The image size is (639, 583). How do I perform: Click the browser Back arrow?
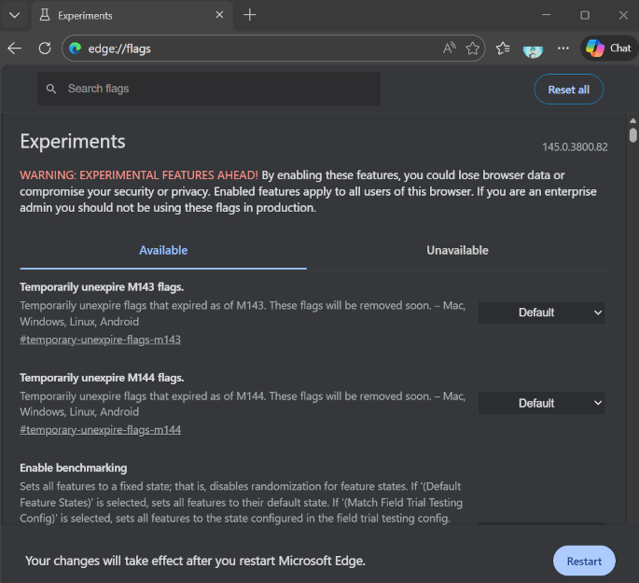coord(14,49)
